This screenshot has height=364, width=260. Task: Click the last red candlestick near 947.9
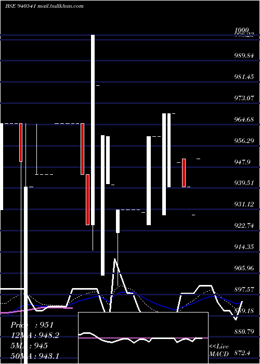(x=184, y=173)
